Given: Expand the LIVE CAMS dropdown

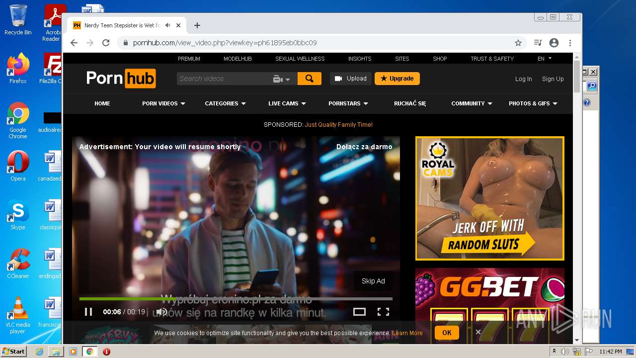Looking at the screenshot, I should (x=287, y=103).
